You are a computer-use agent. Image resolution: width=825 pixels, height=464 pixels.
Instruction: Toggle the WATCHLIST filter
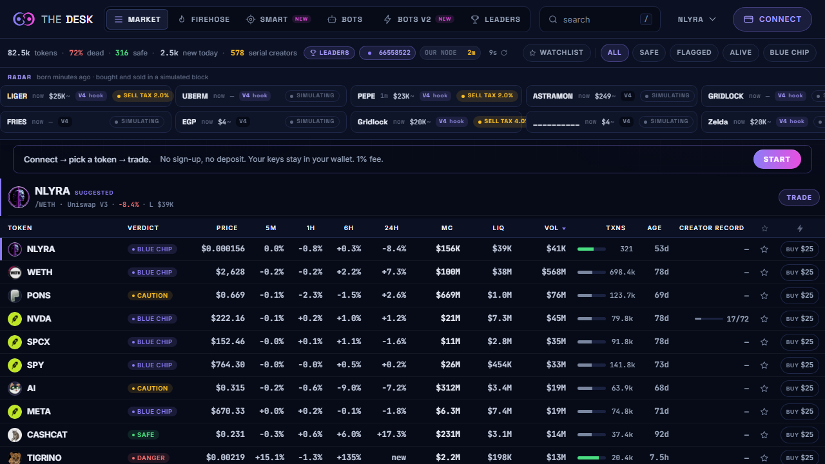click(556, 53)
